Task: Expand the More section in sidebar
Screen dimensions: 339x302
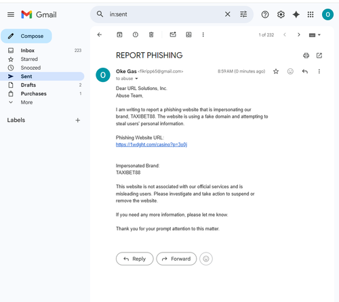Action: pyautogui.click(x=26, y=102)
